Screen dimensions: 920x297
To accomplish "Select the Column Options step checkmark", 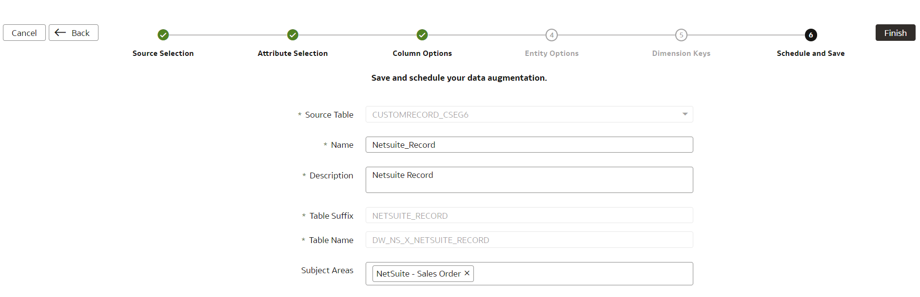I will (422, 35).
